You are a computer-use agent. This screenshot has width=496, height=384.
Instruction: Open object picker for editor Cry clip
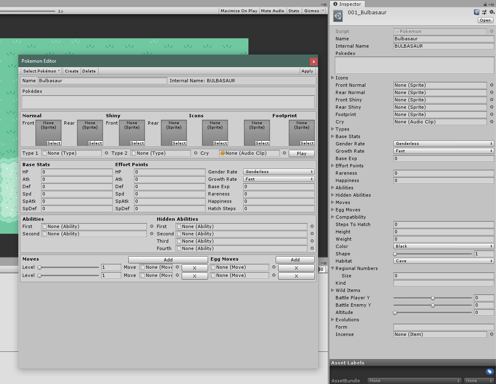284,153
